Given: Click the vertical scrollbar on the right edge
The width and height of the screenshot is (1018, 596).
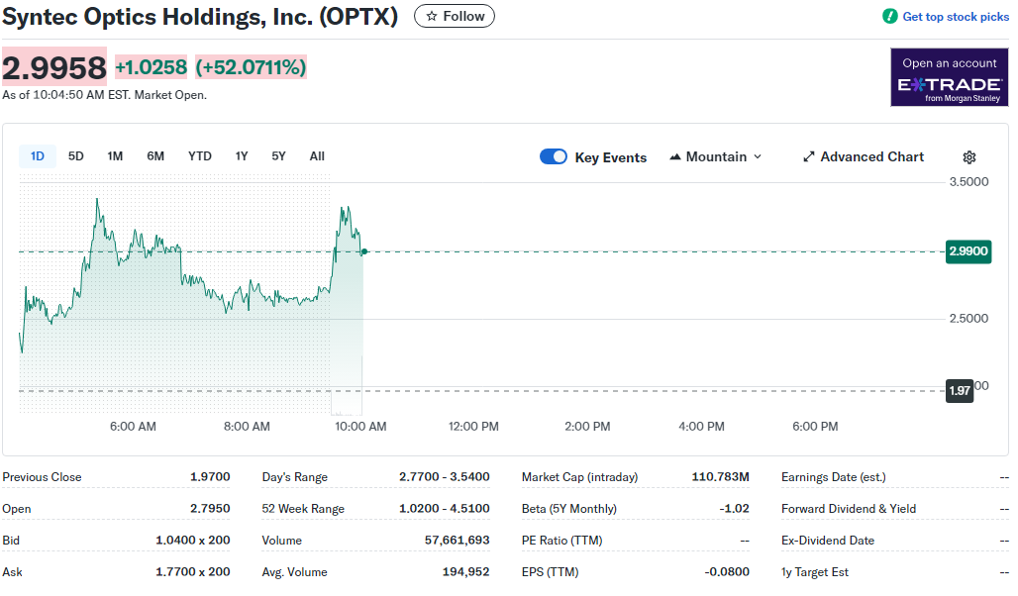Looking at the screenshot, I should point(1012,297).
